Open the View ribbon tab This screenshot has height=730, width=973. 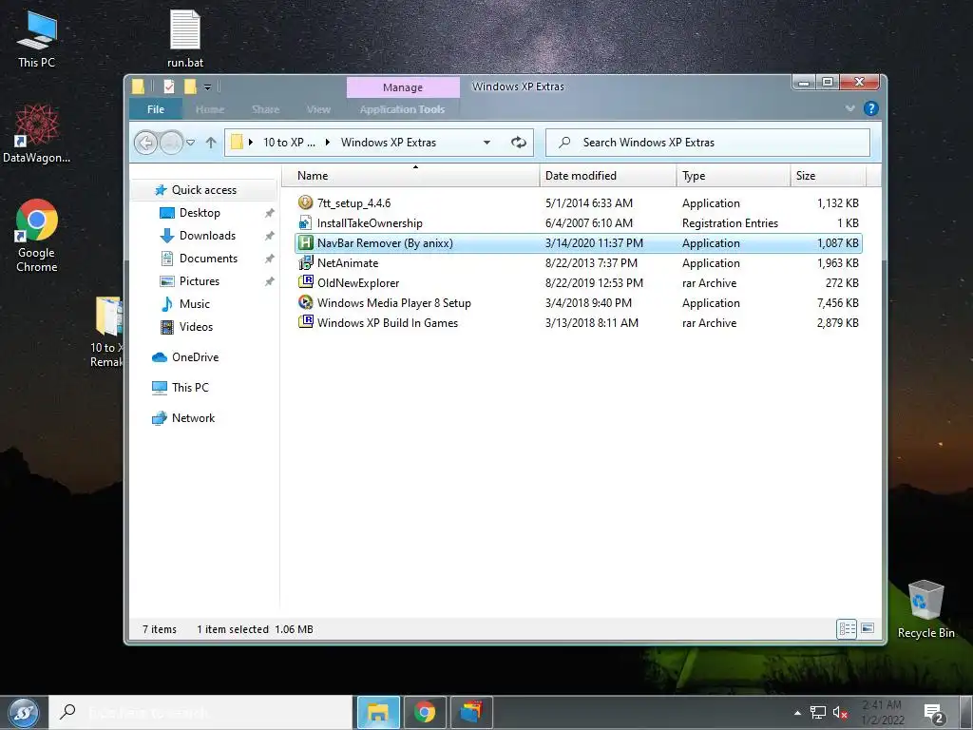[318, 109]
